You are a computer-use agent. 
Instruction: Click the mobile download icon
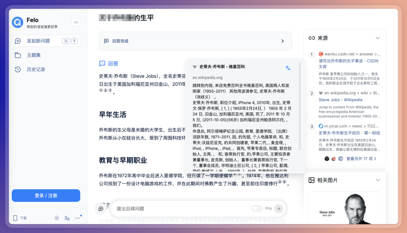(16, 218)
